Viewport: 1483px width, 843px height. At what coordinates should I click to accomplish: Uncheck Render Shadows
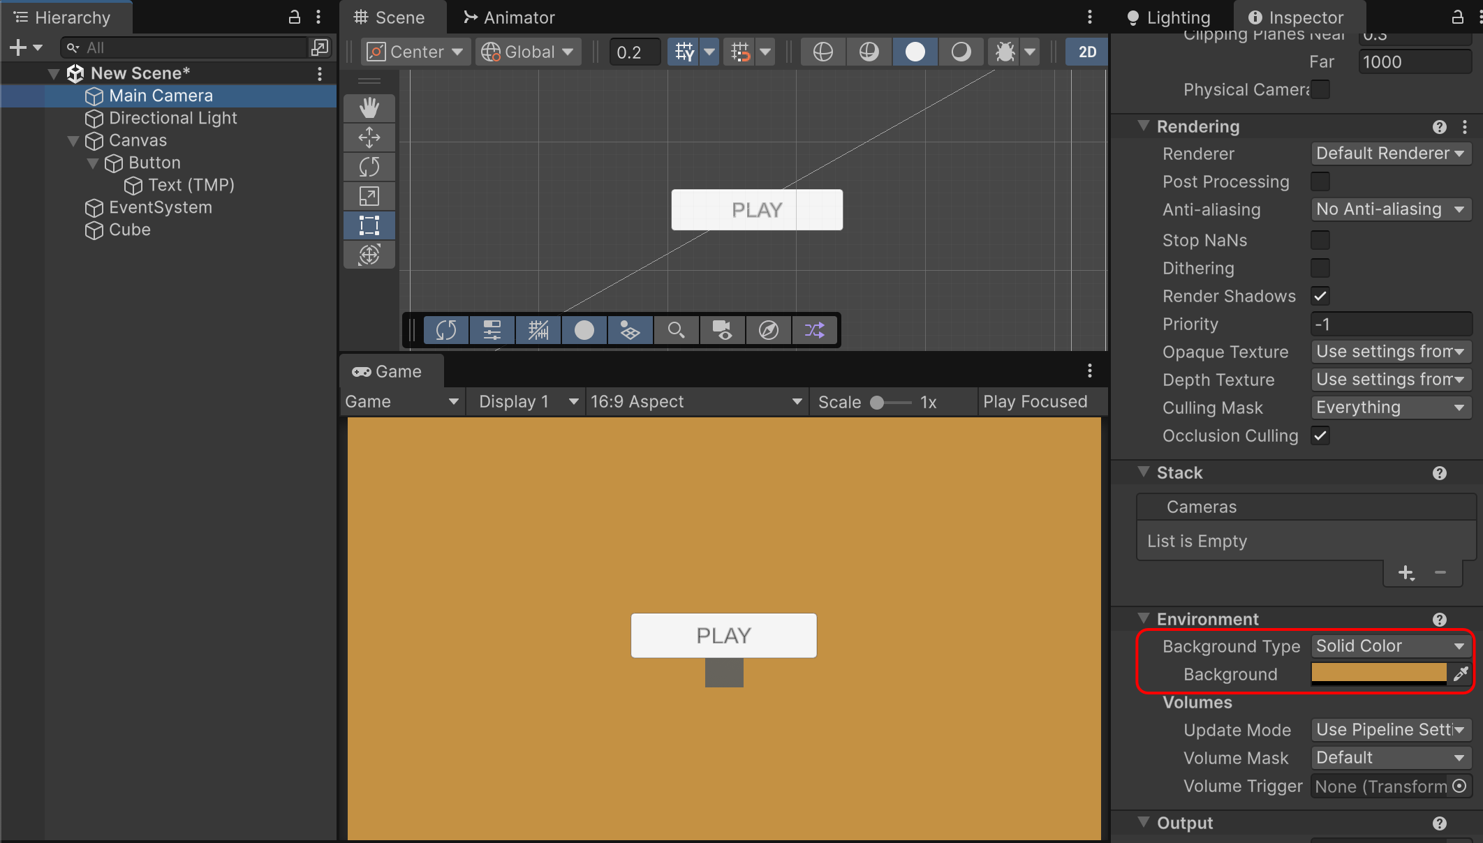coord(1320,296)
